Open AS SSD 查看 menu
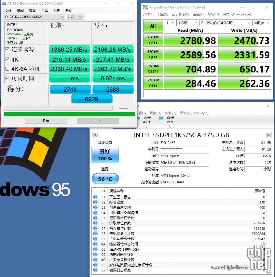 pyautogui.click(x=32, y=11)
